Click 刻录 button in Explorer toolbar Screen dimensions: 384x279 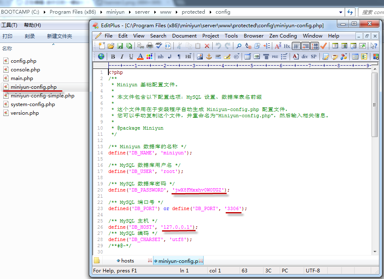30,36
